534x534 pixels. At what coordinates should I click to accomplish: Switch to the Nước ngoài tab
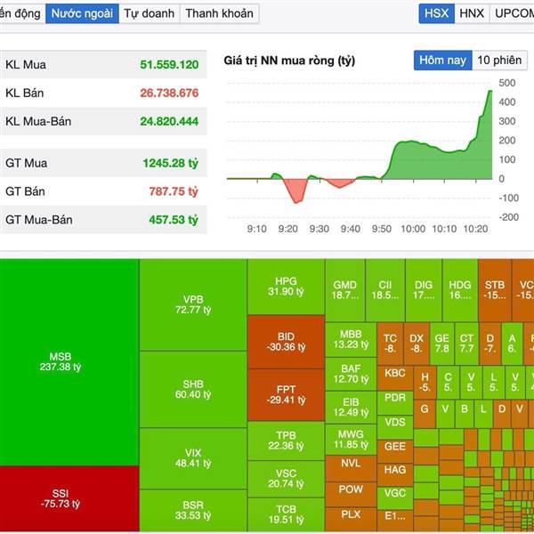(x=82, y=13)
